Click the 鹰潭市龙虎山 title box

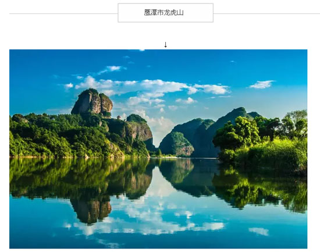[165, 13]
